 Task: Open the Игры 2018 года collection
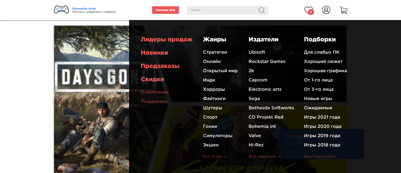click(x=322, y=145)
